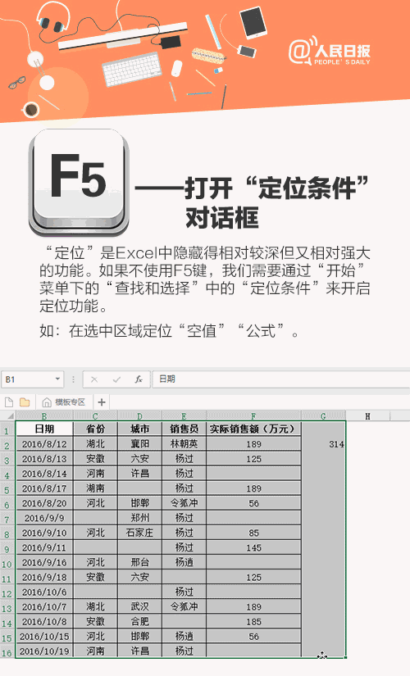Viewport: 410px width, 676px height.
Task: Click the yellow folder open icon
Action: pyautogui.click(x=25, y=402)
